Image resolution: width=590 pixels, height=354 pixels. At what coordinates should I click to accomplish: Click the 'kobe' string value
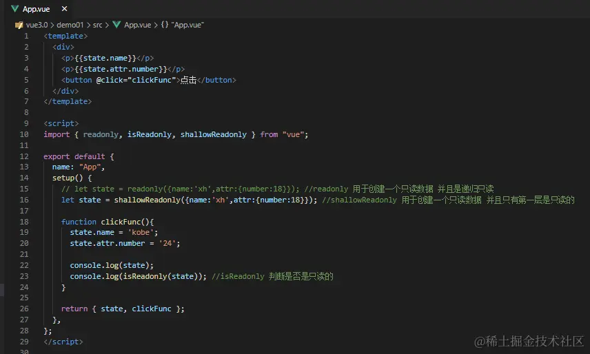141,232
